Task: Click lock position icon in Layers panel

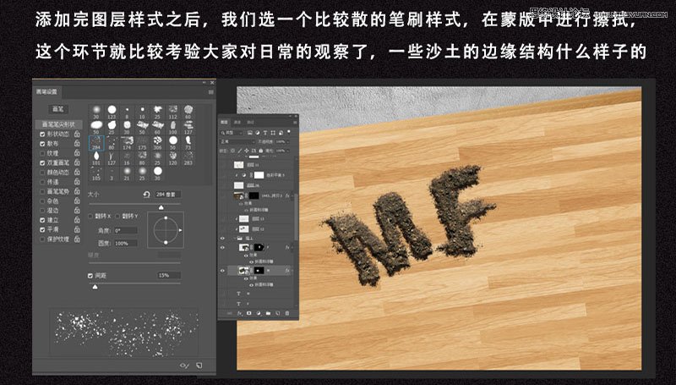Action: 247,151
